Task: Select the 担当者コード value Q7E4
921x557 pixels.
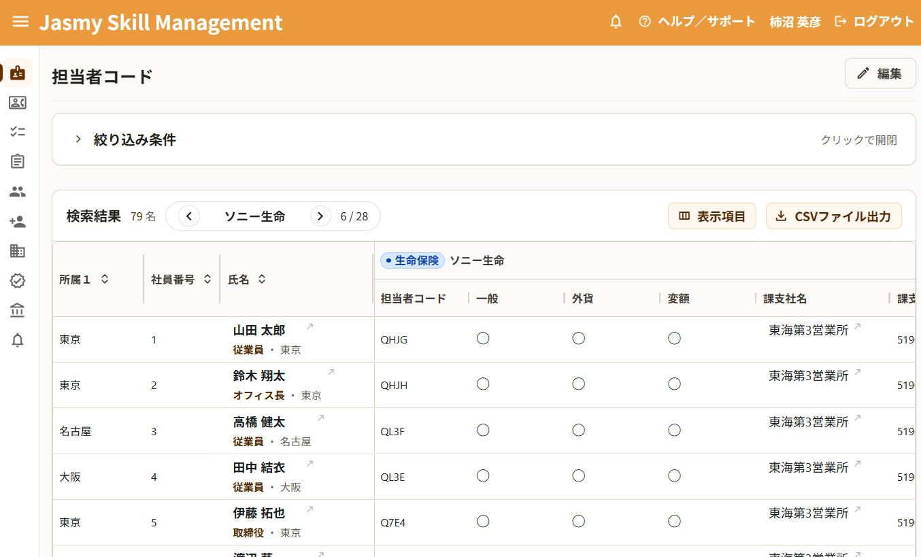Action: click(x=393, y=522)
